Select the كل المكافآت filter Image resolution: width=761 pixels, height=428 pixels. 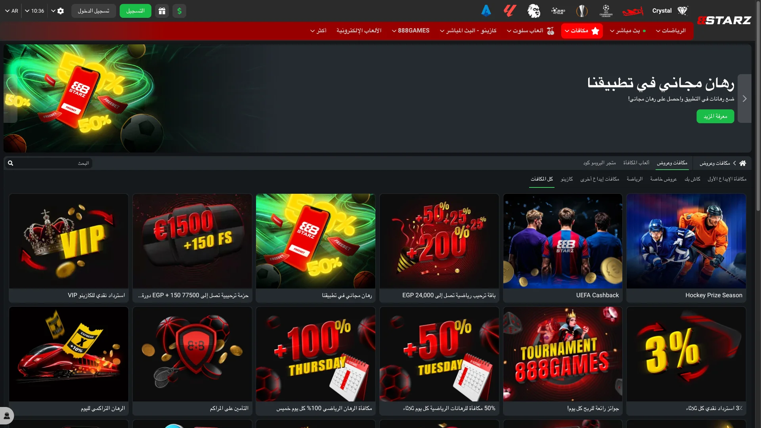tap(542, 179)
